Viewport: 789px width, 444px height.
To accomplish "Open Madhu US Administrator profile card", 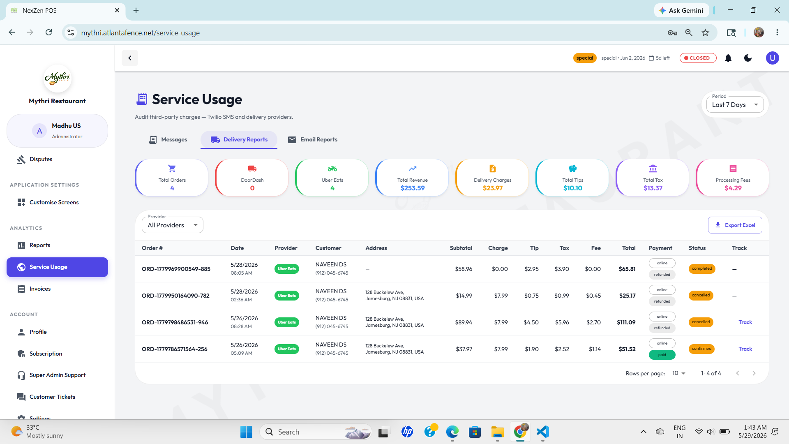I will [x=57, y=131].
